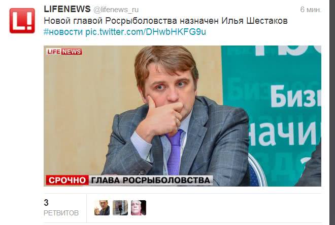Click the @lifenews_ru handle

116,10
